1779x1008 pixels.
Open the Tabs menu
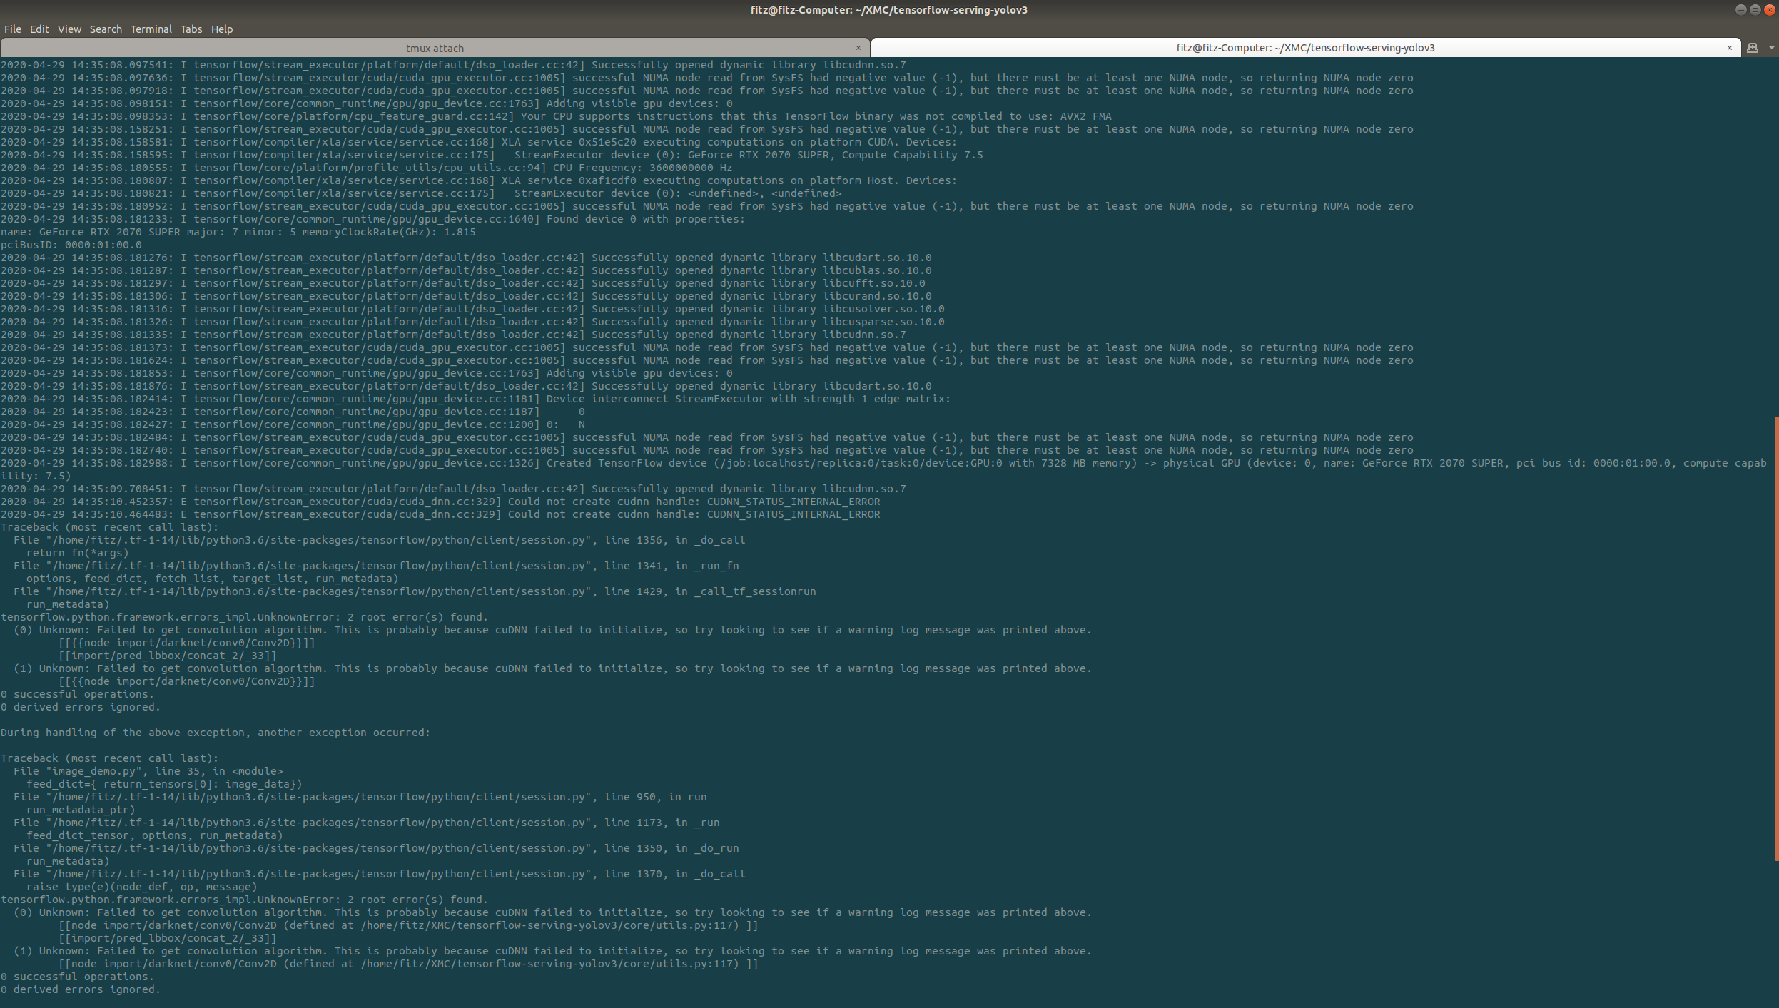(191, 29)
